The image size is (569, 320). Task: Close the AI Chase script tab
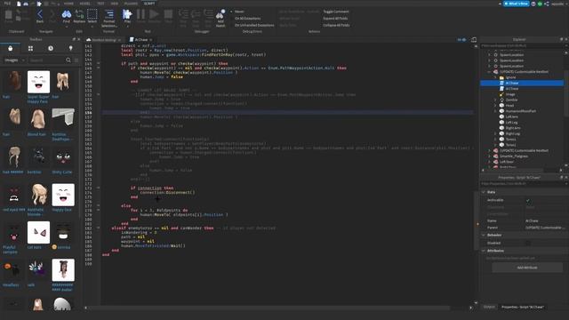[150, 39]
